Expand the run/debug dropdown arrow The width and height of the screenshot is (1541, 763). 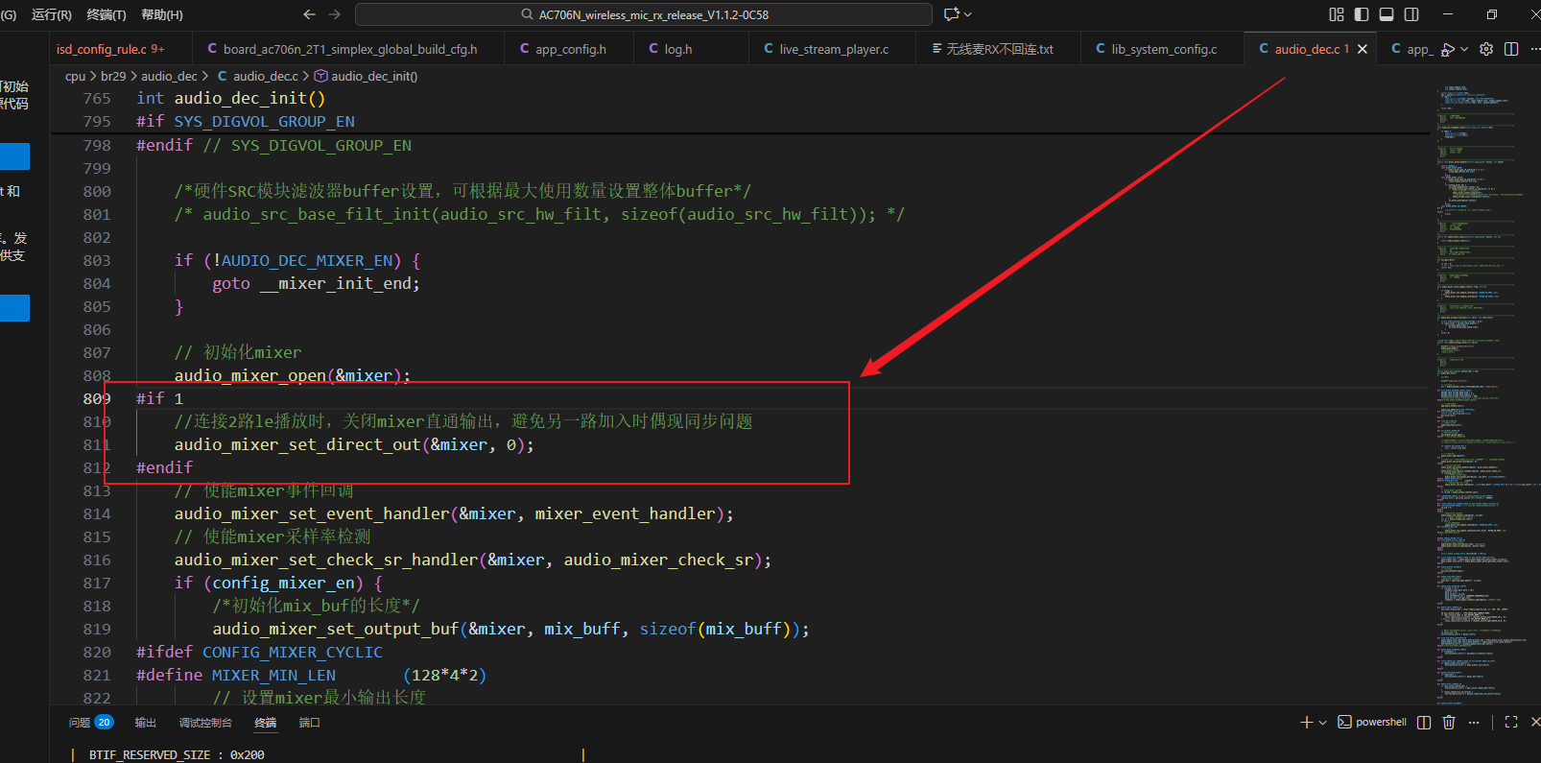(1464, 49)
